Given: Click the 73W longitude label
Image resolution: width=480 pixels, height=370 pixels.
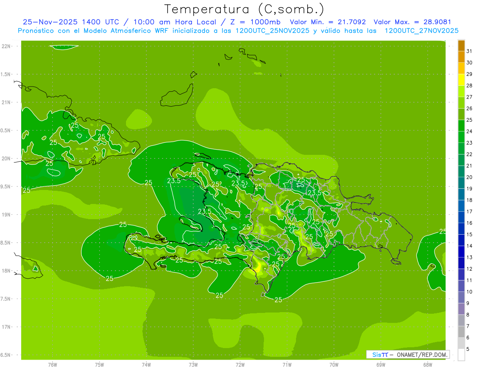Looking at the screenshot, I should click(x=193, y=365).
